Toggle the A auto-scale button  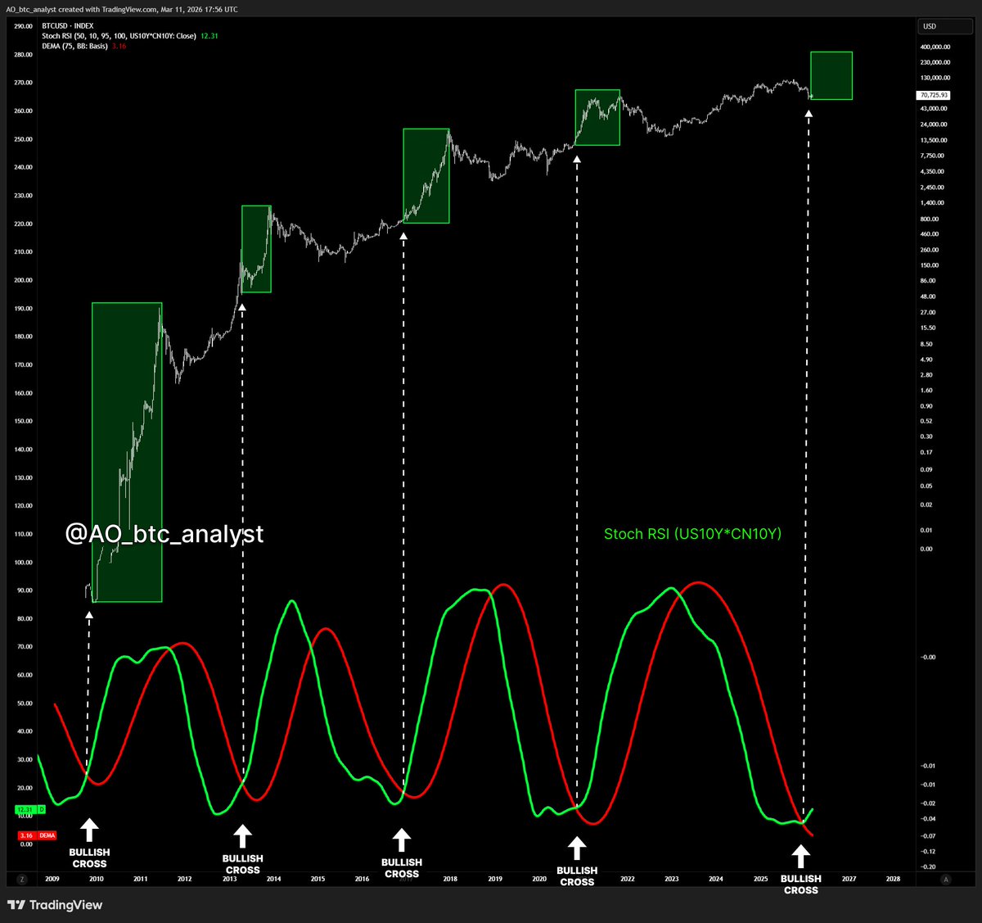(946, 879)
